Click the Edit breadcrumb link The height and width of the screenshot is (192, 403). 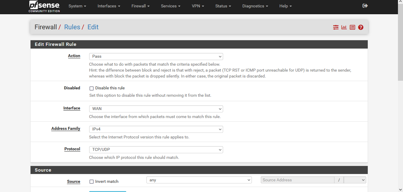pos(93,27)
